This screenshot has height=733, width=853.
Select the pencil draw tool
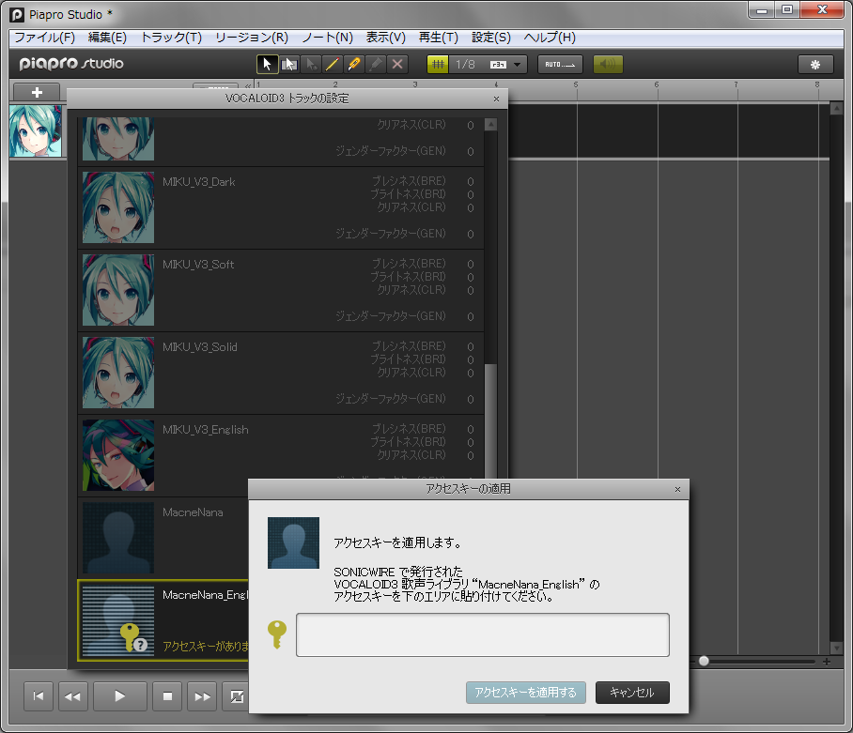tap(332, 64)
